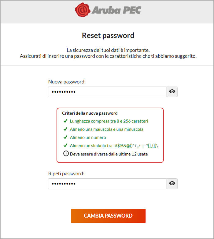Click the Ripeti password label
The width and height of the screenshot is (214, 239).
(x=66, y=173)
